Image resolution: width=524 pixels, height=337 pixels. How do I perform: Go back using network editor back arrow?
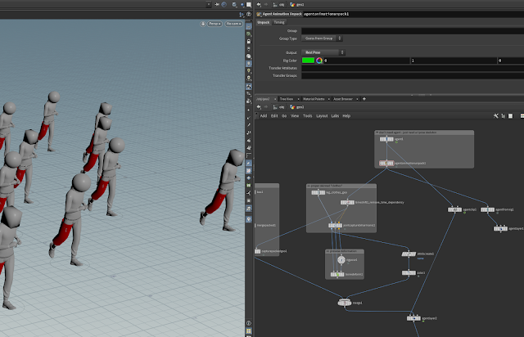tap(260, 107)
